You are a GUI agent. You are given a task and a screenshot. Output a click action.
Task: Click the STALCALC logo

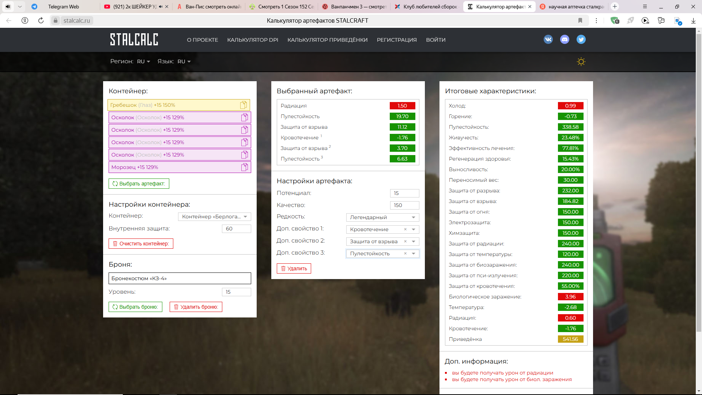pyautogui.click(x=134, y=39)
